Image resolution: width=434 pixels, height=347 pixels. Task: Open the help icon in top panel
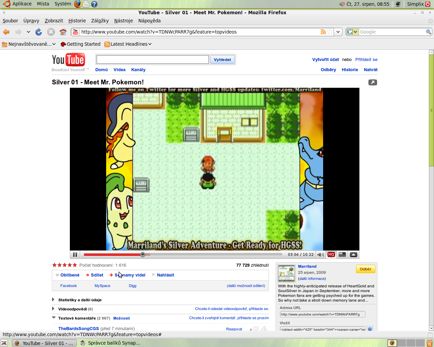(x=94, y=4)
